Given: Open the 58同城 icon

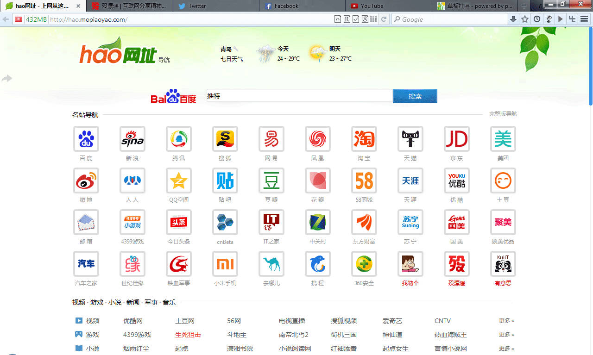Looking at the screenshot, I should click(364, 181).
